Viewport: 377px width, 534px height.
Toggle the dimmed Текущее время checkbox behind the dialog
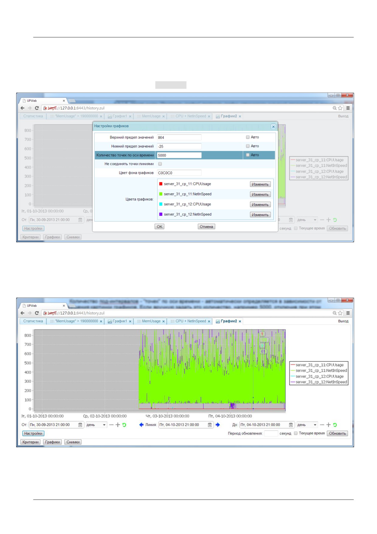point(296,228)
